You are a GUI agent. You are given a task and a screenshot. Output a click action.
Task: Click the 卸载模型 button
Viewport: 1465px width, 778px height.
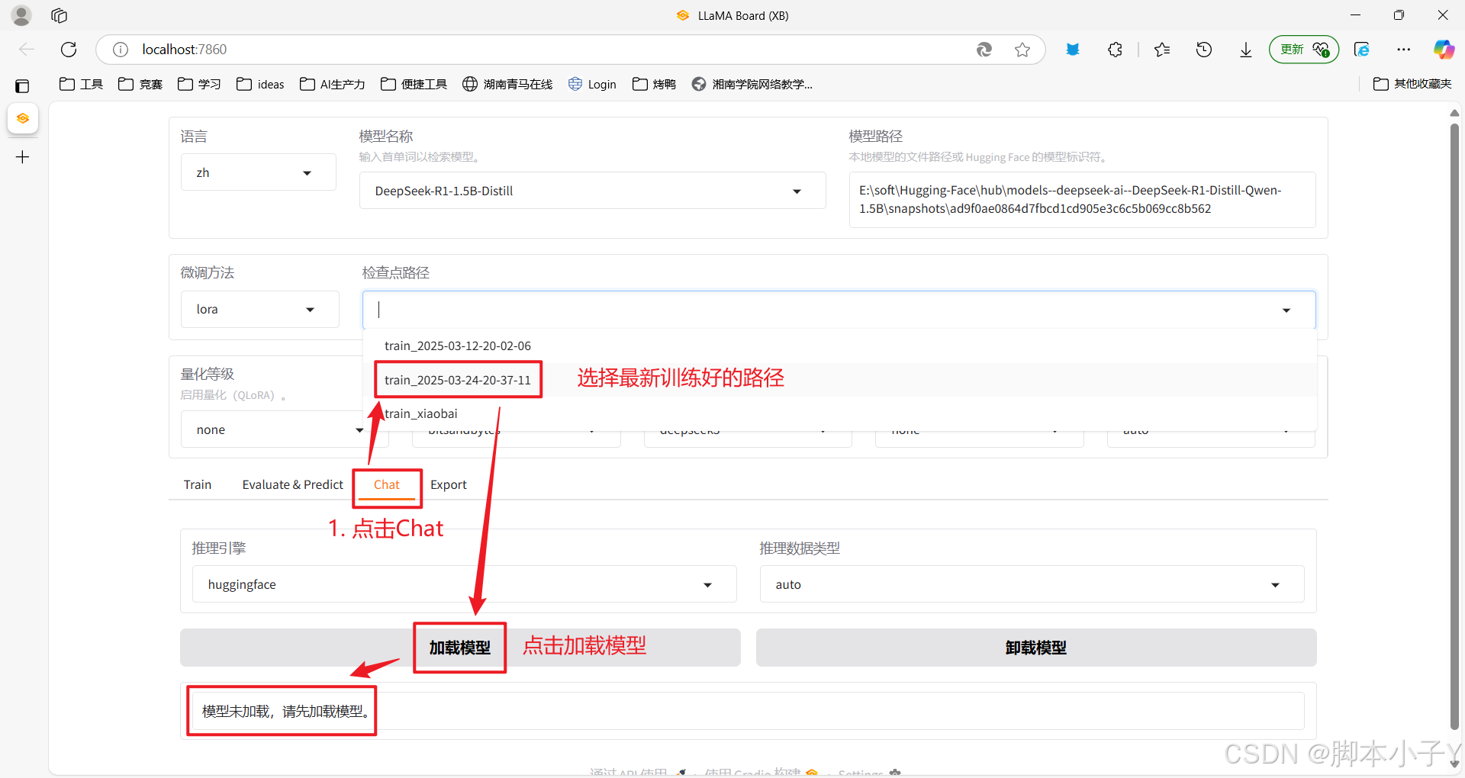1036,648
